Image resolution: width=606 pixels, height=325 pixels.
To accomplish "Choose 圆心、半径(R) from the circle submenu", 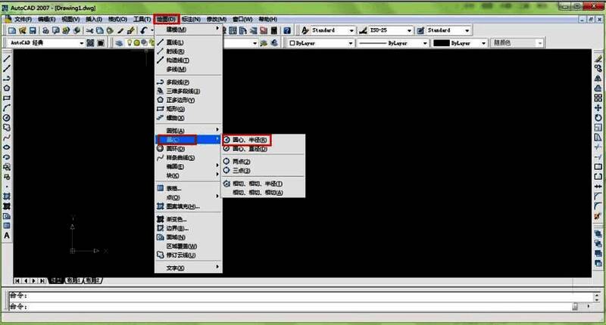I will tap(250, 140).
